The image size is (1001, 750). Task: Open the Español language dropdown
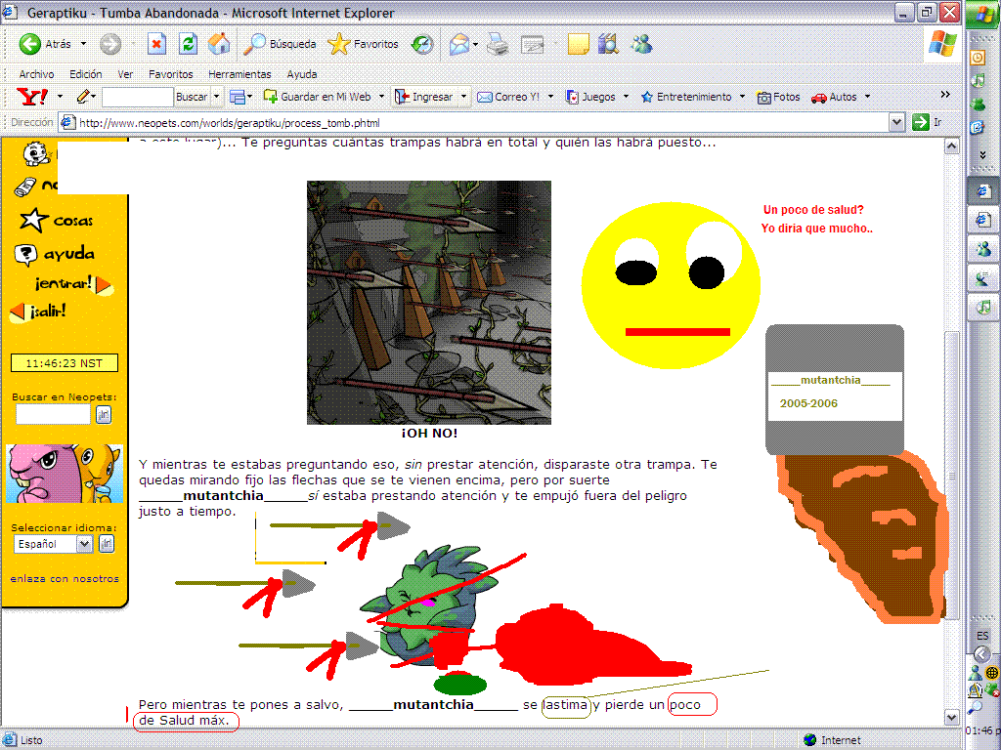(53, 544)
